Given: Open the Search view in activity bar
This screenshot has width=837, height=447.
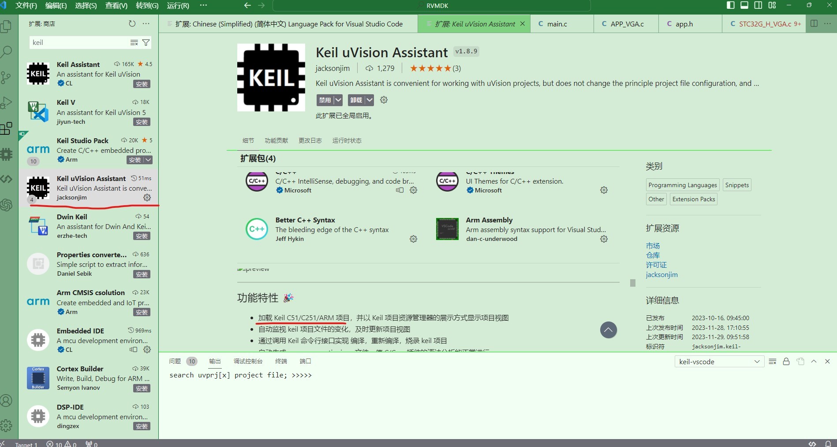Looking at the screenshot, I should (x=7, y=52).
